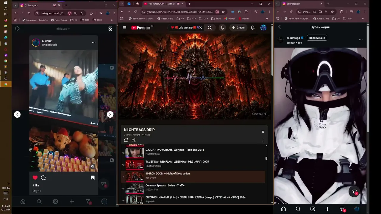Image resolution: width=381 pixels, height=214 pixels.
Task: Open direct messages in the right Instagram window
Action: (x=342, y=209)
